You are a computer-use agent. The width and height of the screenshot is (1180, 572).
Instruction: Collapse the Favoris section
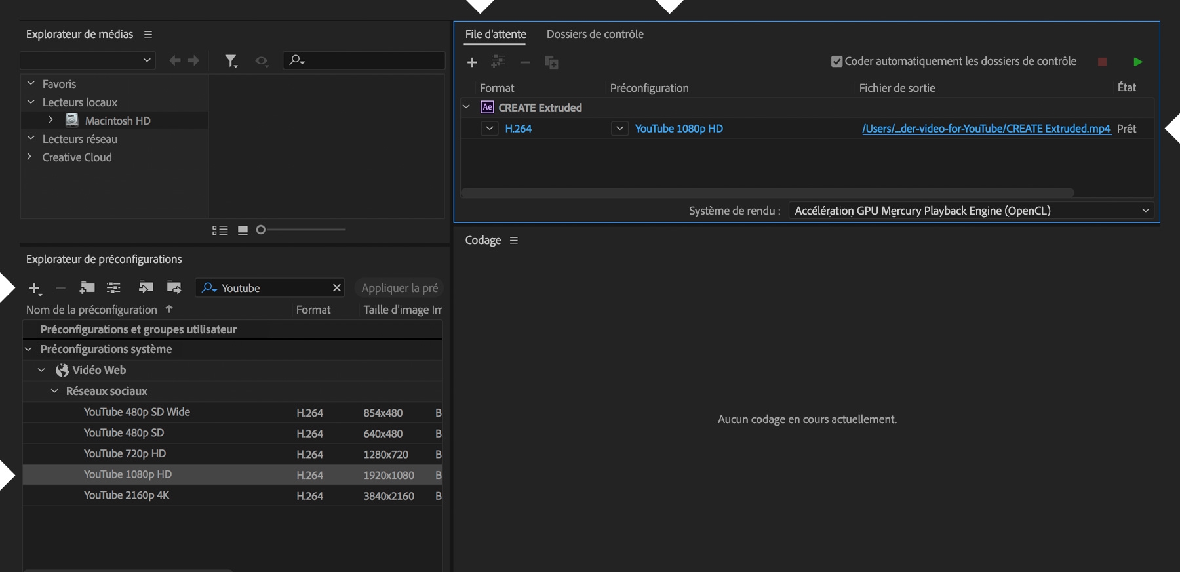coord(30,83)
